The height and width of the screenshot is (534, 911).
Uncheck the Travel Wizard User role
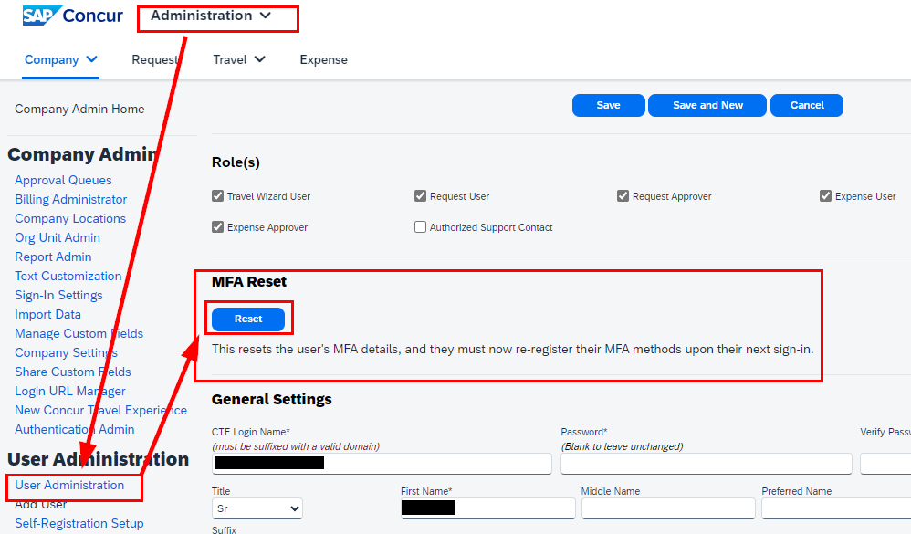[x=217, y=195]
